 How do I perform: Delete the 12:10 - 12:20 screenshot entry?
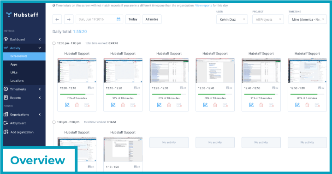(123, 105)
